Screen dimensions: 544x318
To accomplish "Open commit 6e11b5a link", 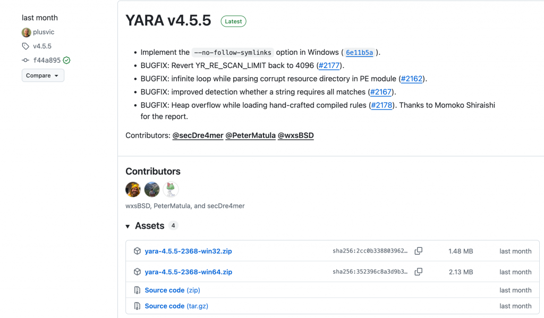I will pos(360,53).
